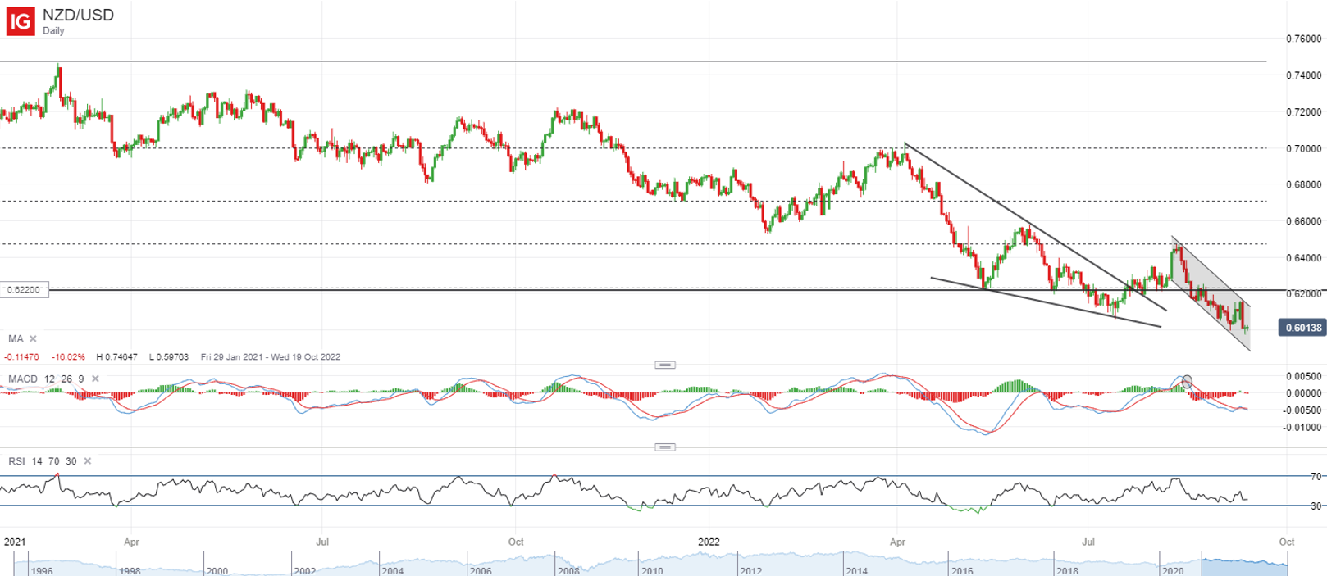Click the RSI 30 level axis label
The height and width of the screenshot is (576, 1327).
coord(1316,506)
